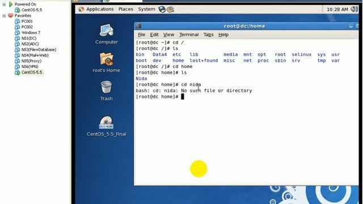
Task: Open the terminal Tabs menu
Action: coord(208,35)
